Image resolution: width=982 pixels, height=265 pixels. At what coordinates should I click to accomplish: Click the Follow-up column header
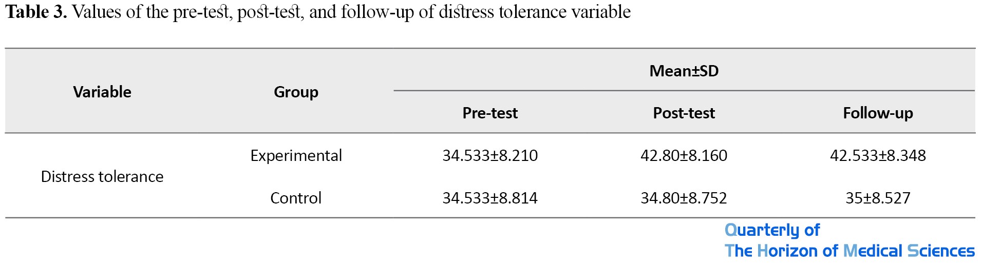coord(878,113)
